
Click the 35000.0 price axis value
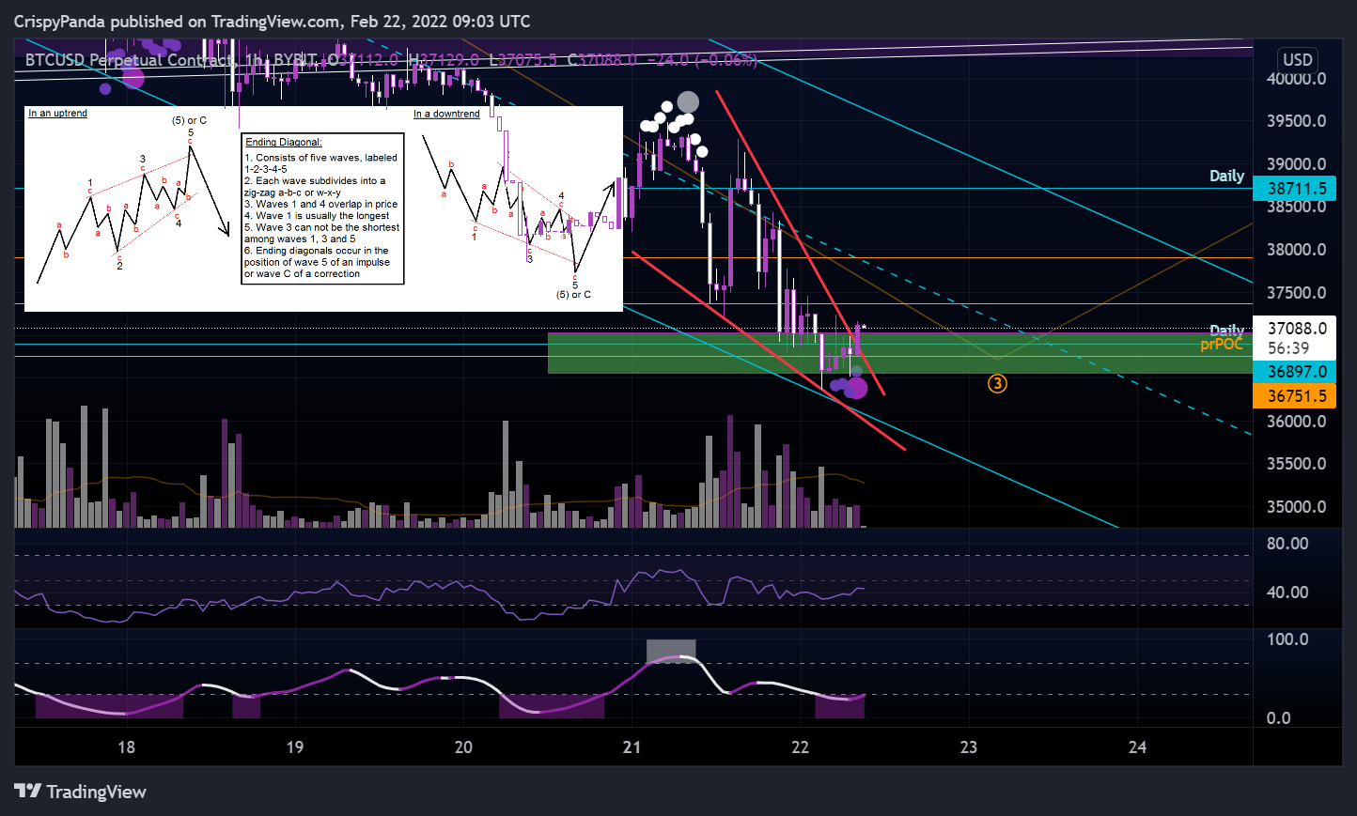pyautogui.click(x=1296, y=507)
